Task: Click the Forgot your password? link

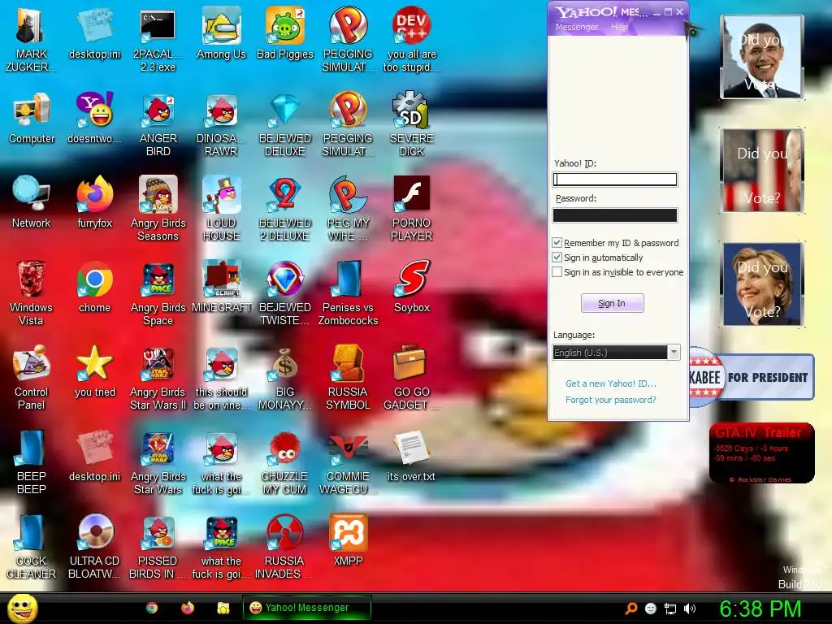Action: tap(611, 400)
